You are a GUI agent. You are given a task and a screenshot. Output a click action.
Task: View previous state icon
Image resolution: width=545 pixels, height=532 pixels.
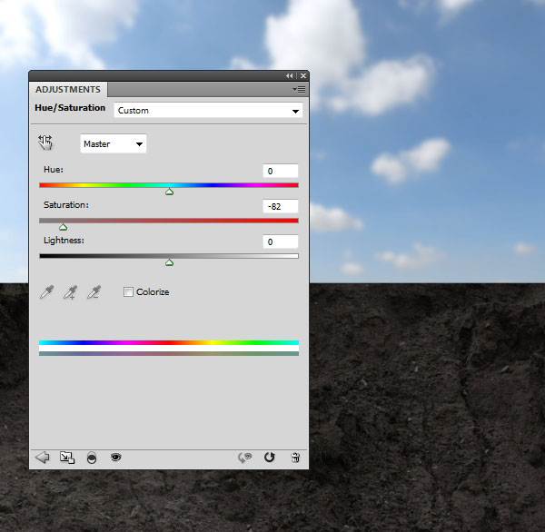[244, 458]
